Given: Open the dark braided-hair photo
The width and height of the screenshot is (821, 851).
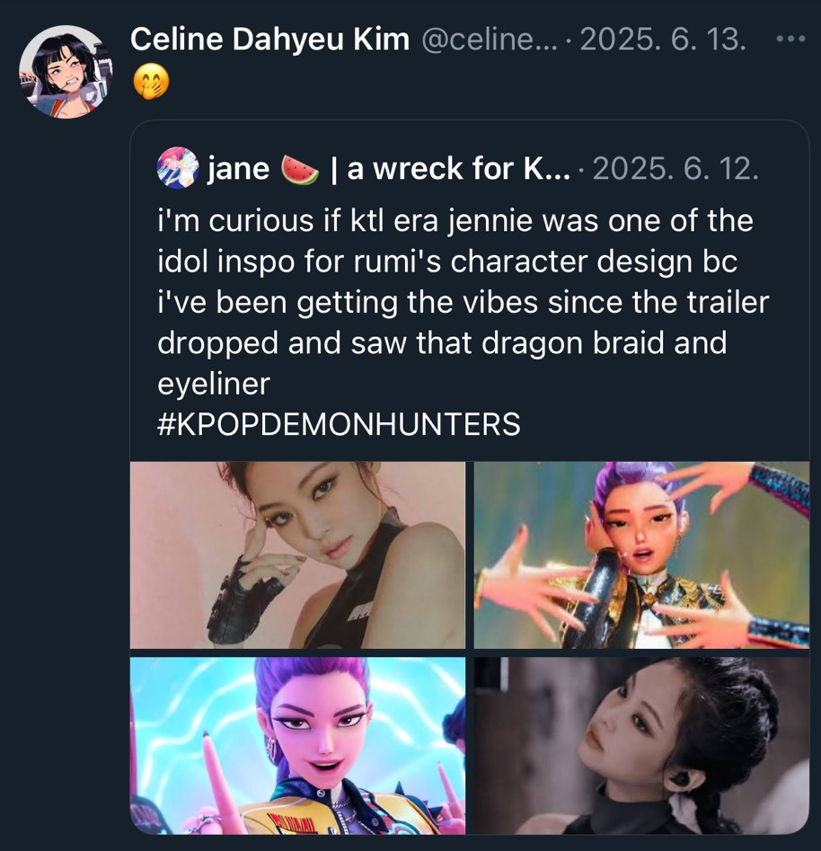Looking at the screenshot, I should 641,746.
